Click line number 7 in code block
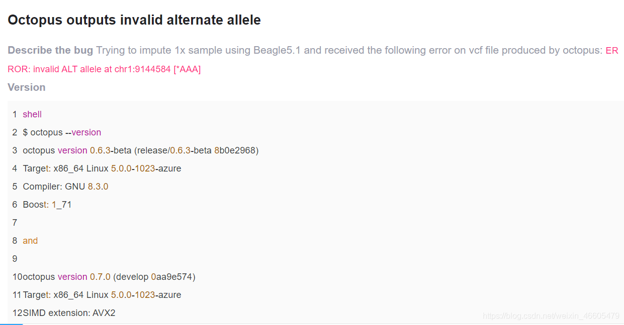The width and height of the screenshot is (624, 325). pos(15,223)
